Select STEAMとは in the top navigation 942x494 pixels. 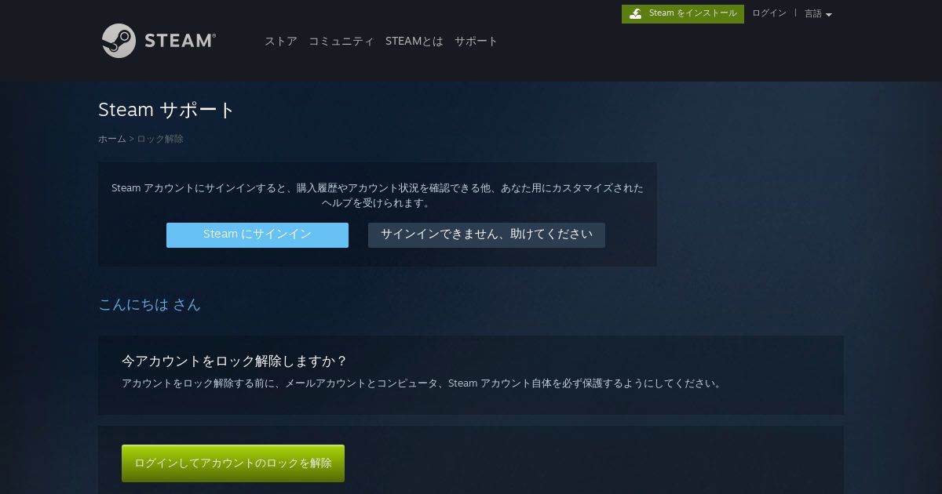414,41
